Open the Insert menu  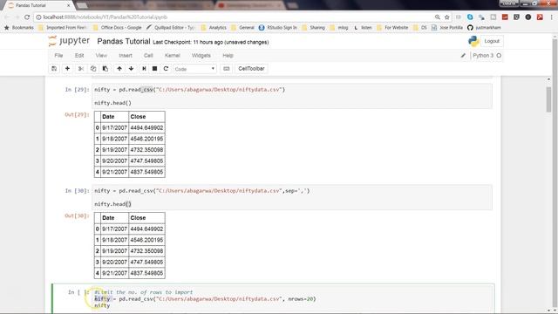[126, 56]
